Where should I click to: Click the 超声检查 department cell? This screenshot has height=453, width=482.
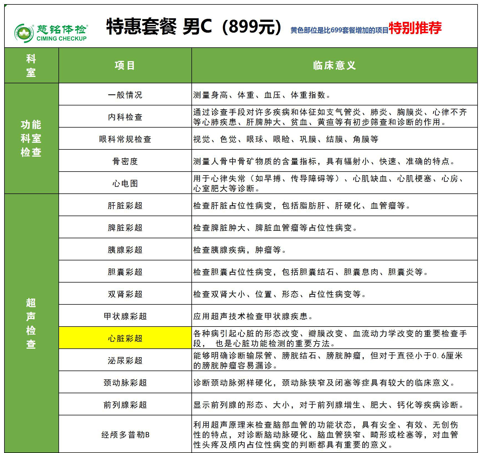coord(32,323)
